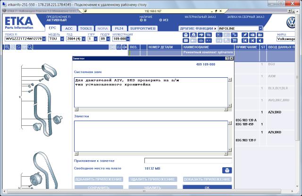Click the split-view layout icon above illustration
Viewport: 302px width, 196px height.
point(119,47)
